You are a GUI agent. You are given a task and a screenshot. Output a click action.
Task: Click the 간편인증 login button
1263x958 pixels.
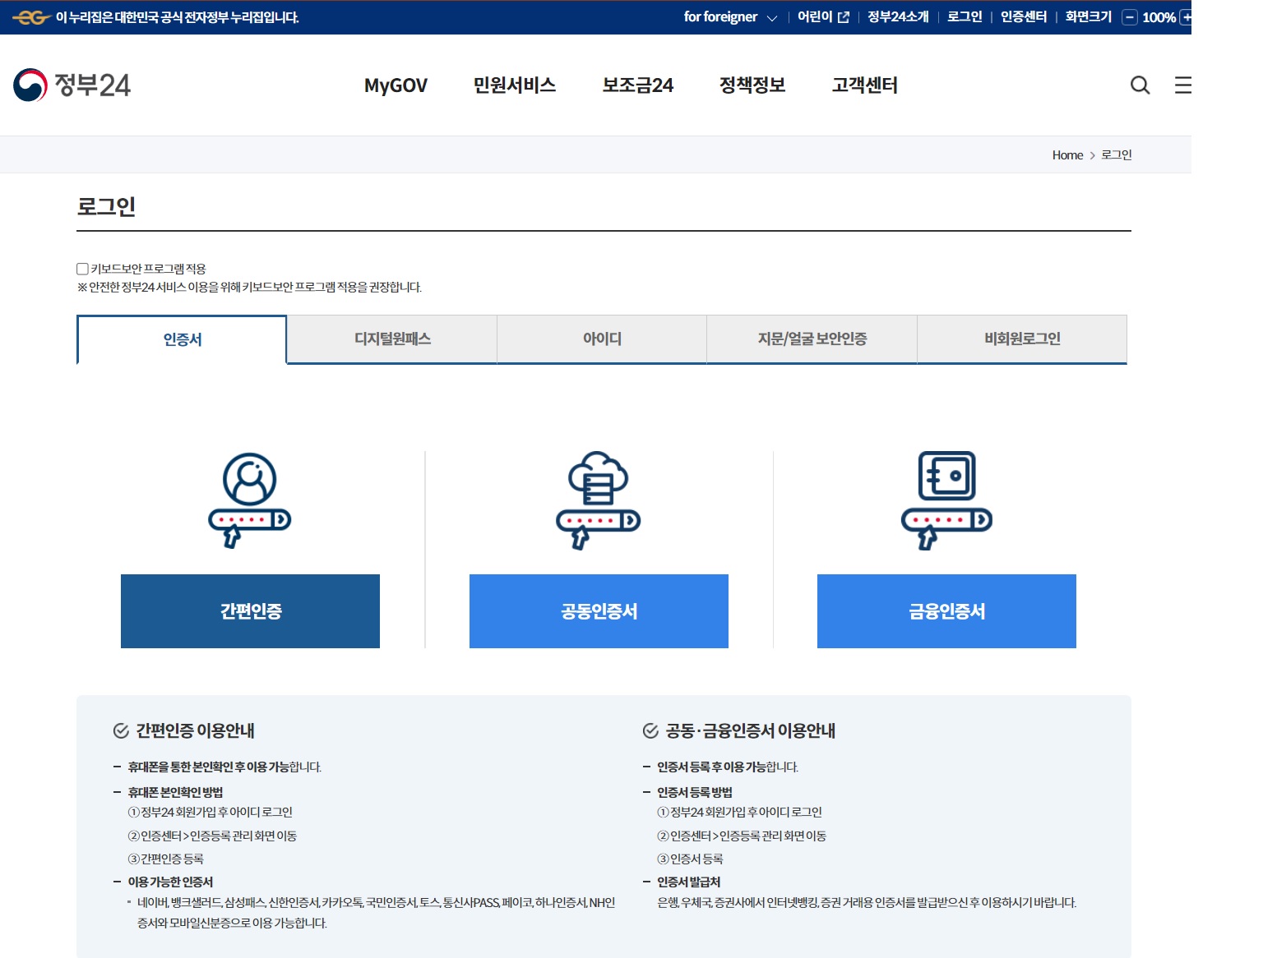[x=250, y=610]
